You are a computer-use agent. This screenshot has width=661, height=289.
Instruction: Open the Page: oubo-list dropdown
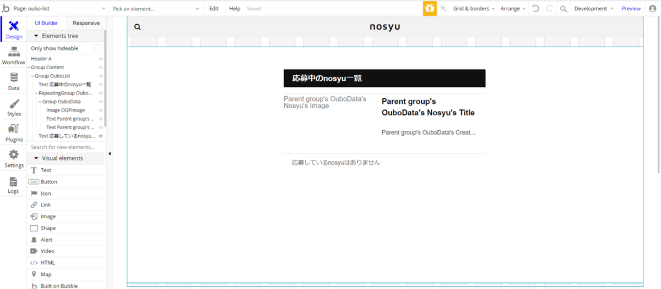tap(59, 9)
